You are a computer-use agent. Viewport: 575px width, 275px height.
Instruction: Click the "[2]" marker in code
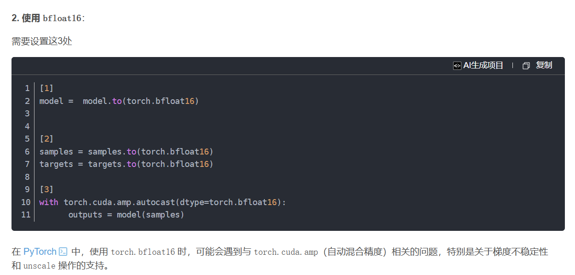[x=46, y=138]
